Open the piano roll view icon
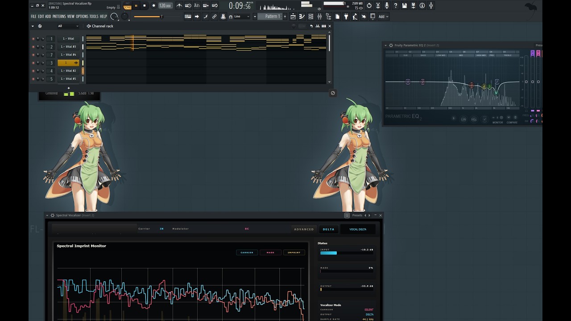 pos(302,16)
